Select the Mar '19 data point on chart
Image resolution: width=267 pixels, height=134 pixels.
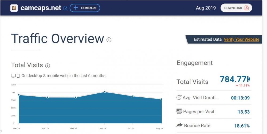coord(19,95)
